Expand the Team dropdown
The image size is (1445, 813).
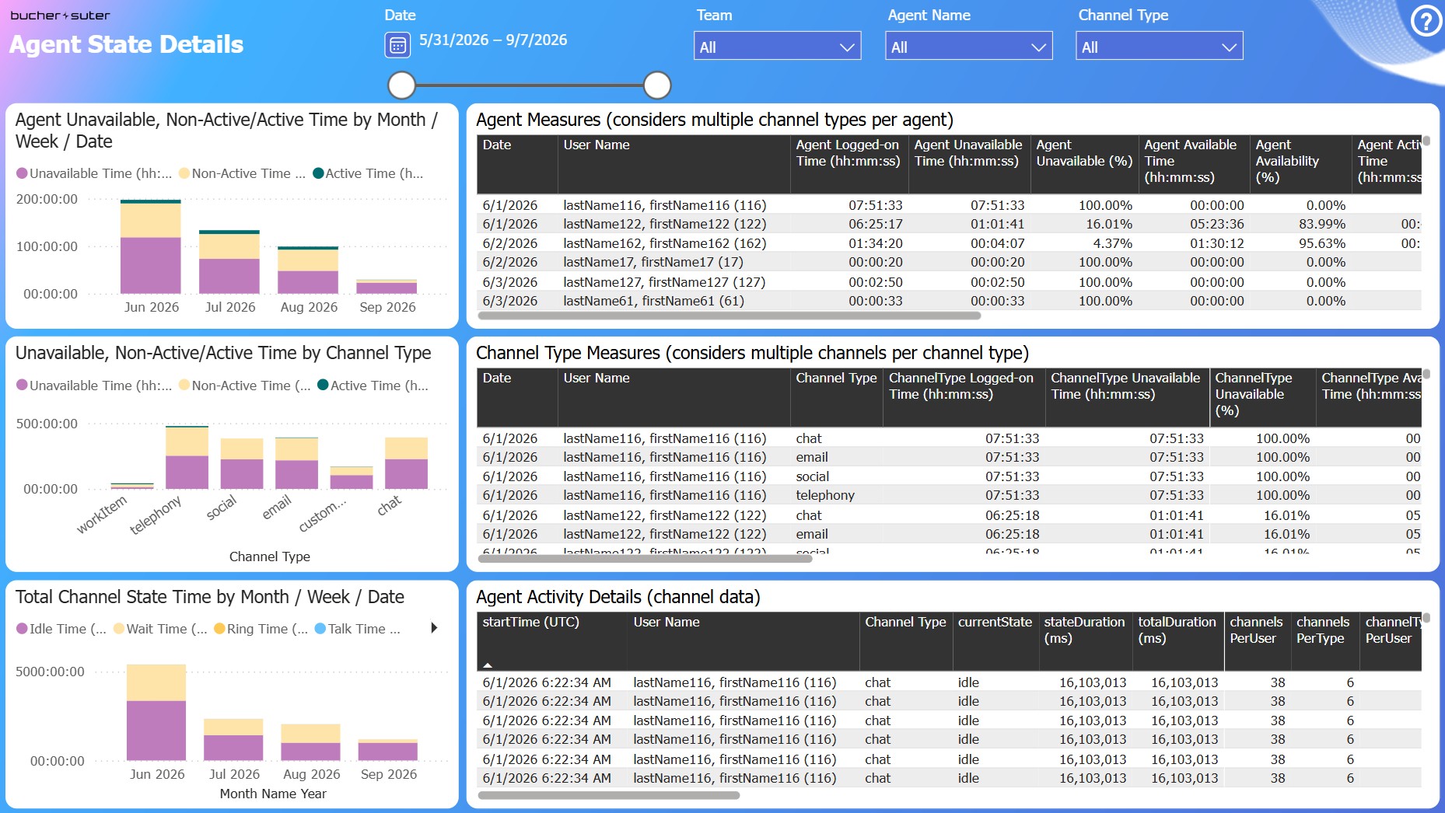coord(777,46)
